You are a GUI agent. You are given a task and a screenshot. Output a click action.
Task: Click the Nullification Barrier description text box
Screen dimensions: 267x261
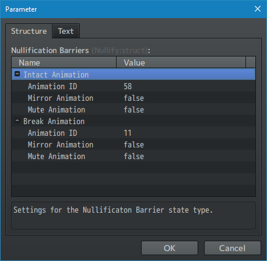[133, 216]
